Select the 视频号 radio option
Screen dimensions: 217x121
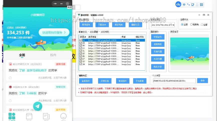(x=191, y=25)
